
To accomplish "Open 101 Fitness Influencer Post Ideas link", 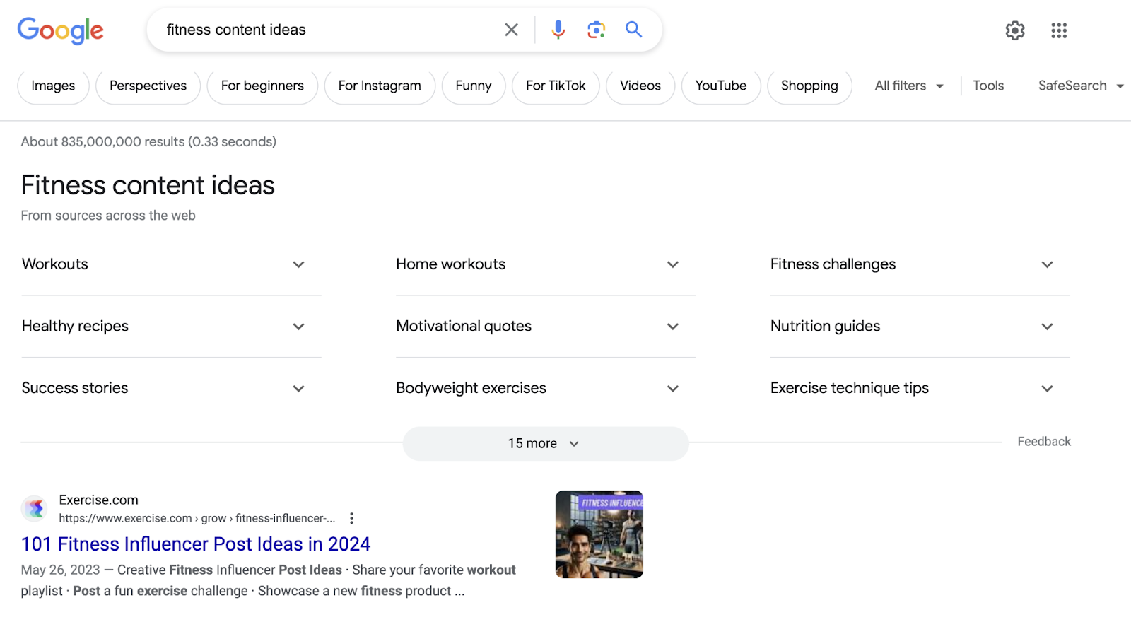I will (x=196, y=544).
